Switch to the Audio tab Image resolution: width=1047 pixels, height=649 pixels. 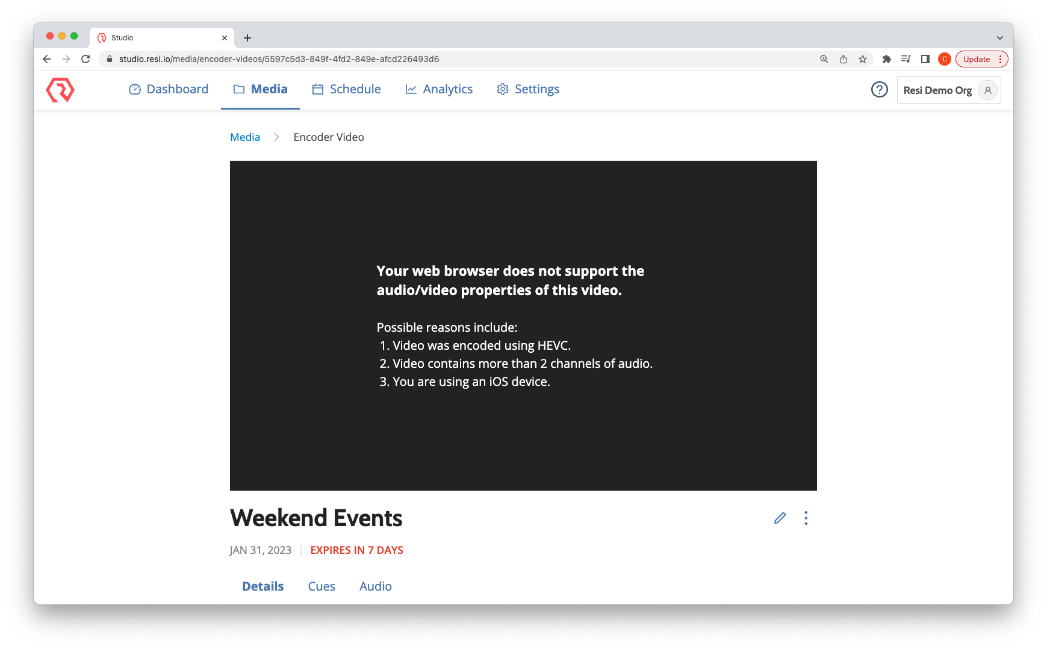tap(375, 586)
